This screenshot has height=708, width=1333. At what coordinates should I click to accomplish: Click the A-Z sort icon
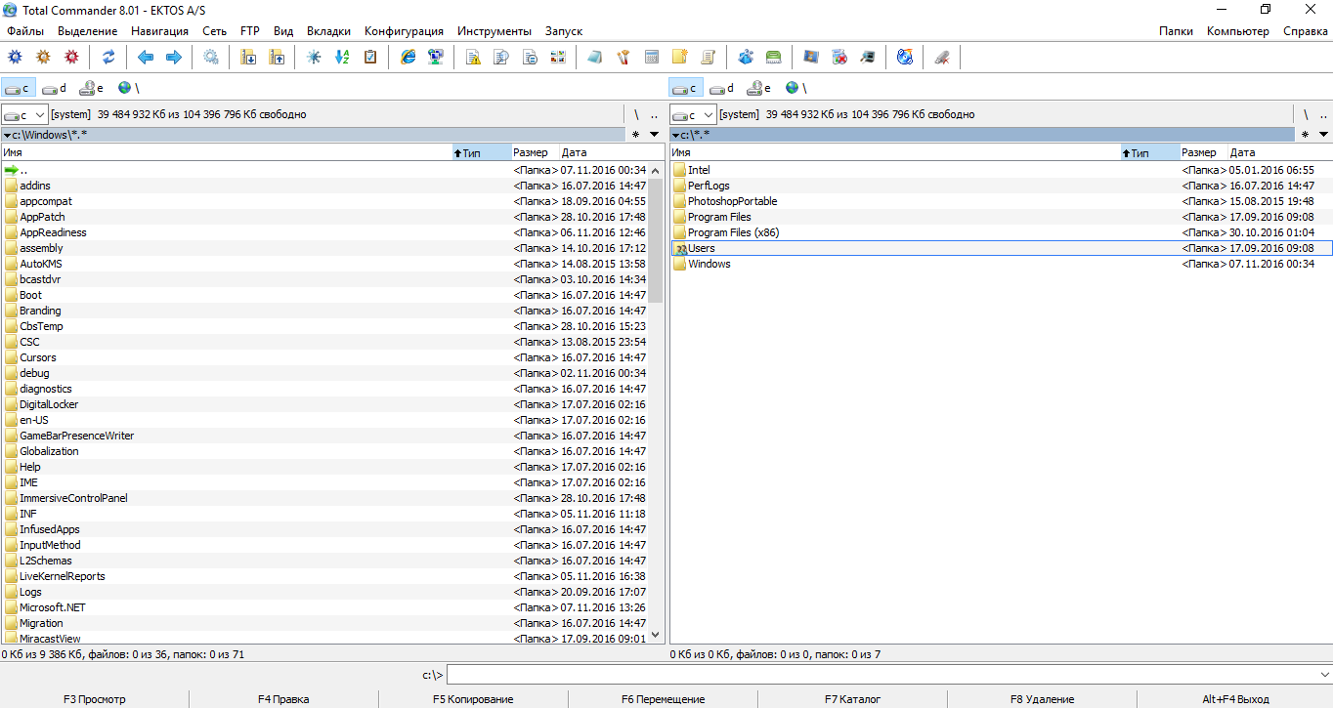pyautogui.click(x=342, y=58)
